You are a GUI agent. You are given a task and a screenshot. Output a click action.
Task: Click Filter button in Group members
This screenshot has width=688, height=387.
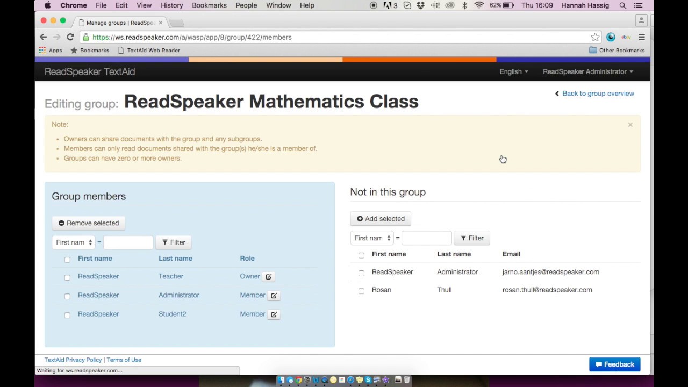(174, 242)
